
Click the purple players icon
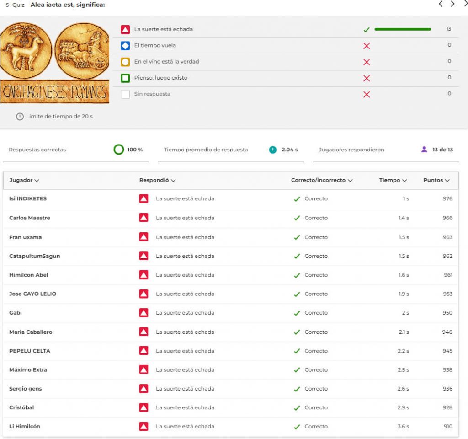[424, 150]
